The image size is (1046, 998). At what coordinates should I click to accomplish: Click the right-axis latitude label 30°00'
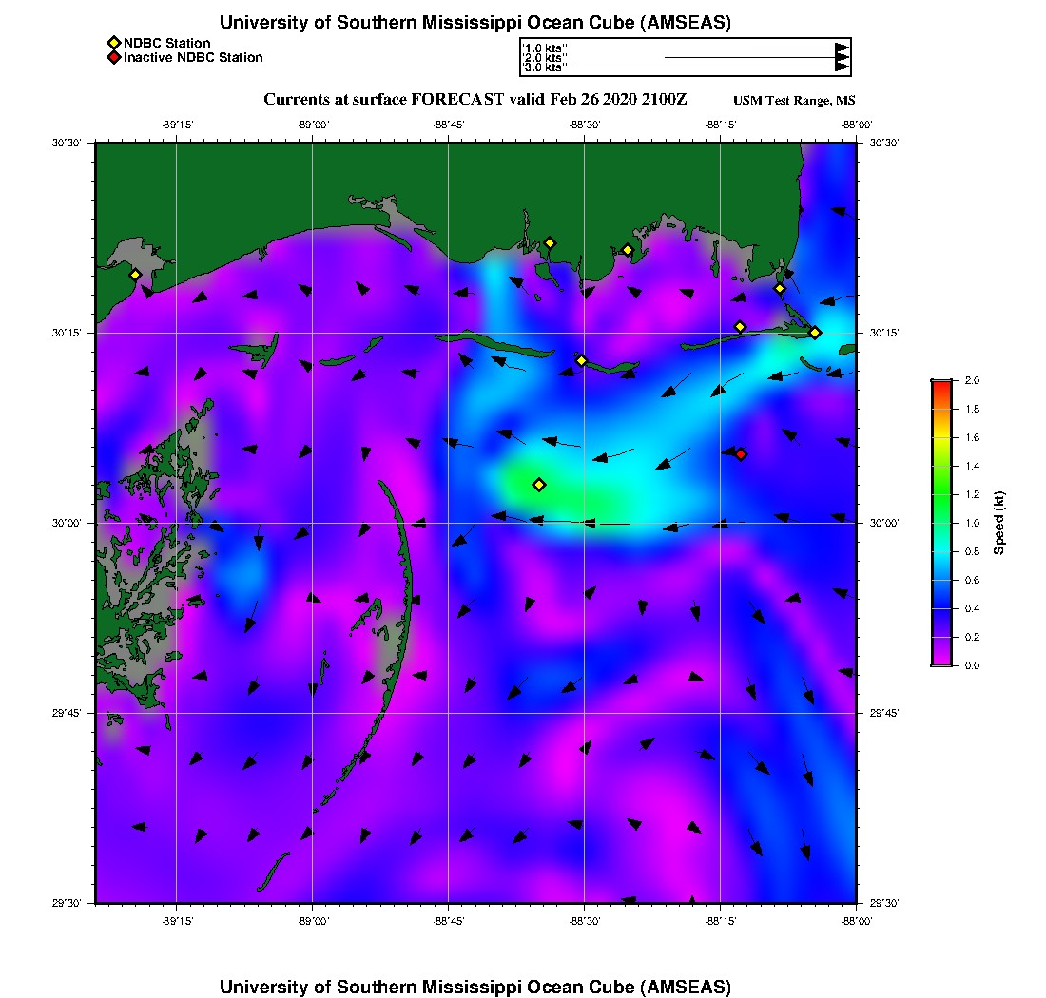pyautogui.click(x=884, y=523)
